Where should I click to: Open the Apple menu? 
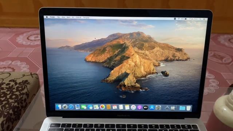[x=47, y=17]
